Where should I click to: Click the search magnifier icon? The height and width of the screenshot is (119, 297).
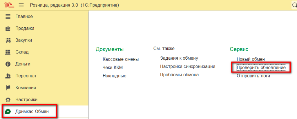pos(294,5)
